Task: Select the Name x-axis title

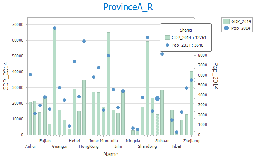Action: click(x=111, y=154)
